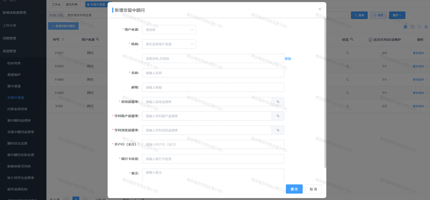Image resolution: width=430 pixels, height=200 pixels.
Task: Click search icon beside 标签 column header
Action: click(352, 40)
